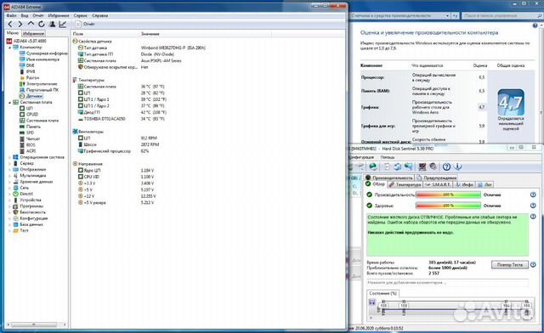544x333 pixels.
Task: Click the Здоровье 100% health bar
Action: coord(448,206)
